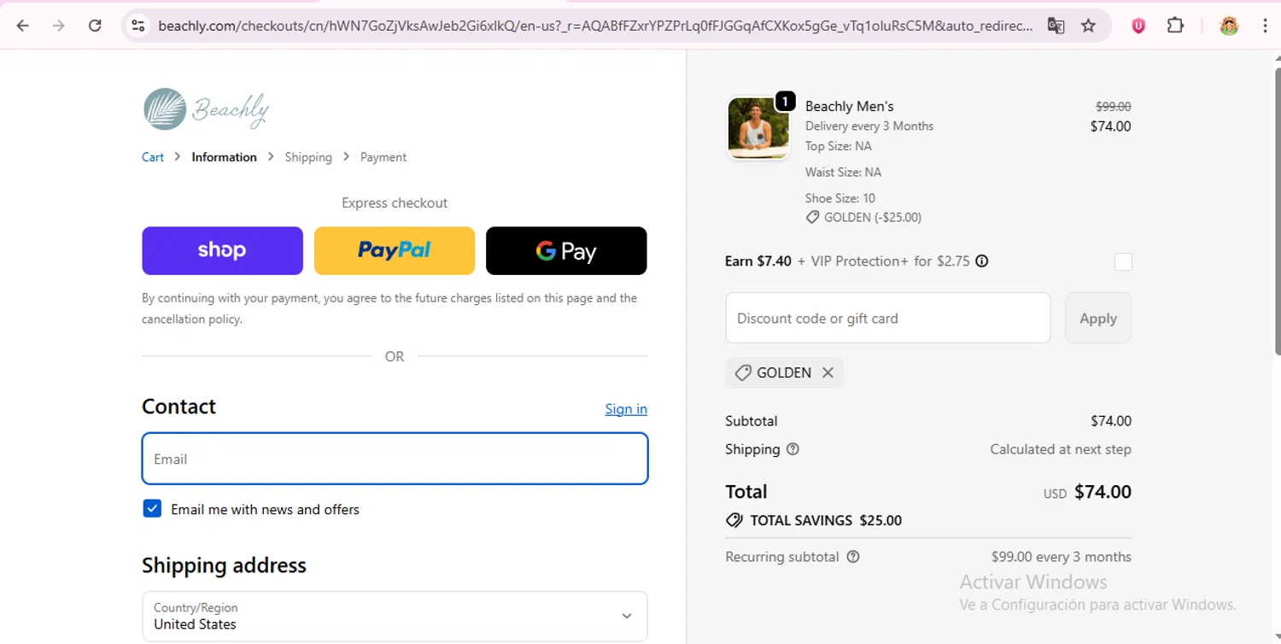Click the browser address bar URL
The width and height of the screenshot is (1281, 644).
tap(595, 26)
